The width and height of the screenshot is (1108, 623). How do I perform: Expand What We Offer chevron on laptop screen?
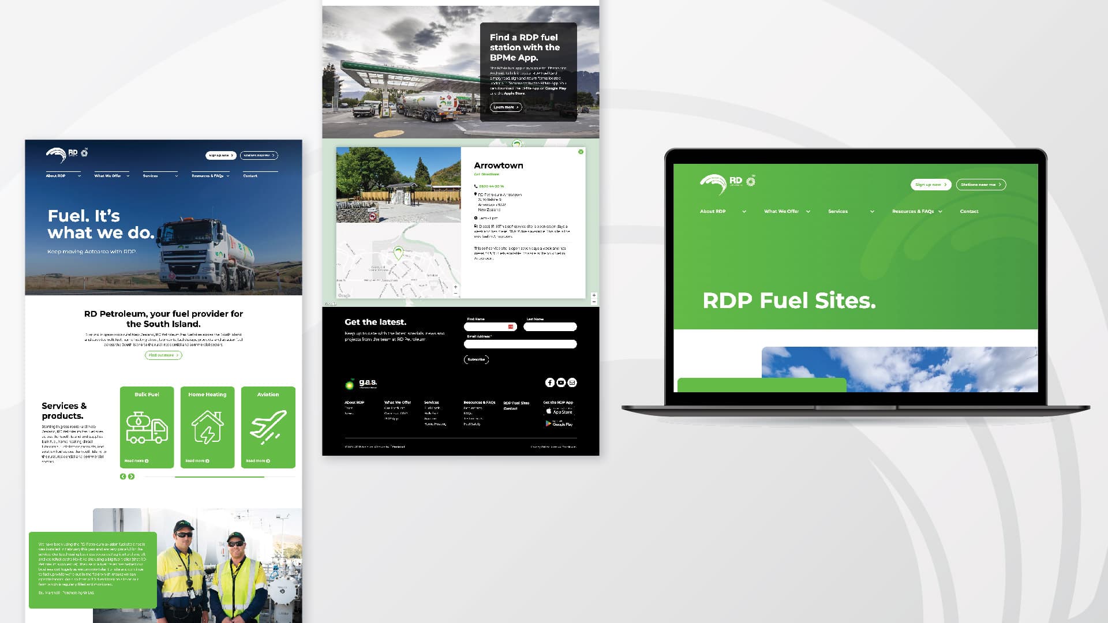(808, 212)
